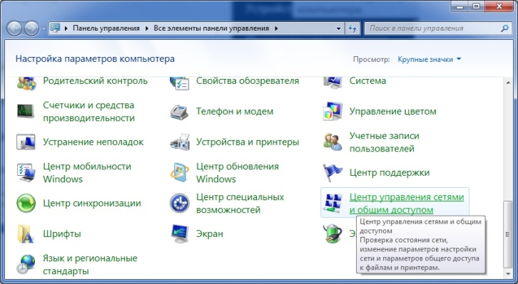Click the scrollbar up arrow
518x284 pixels.
508,83
